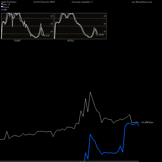Screen dimensions: 162x162
Task: Click the Daily Stochastics title text
Action: pyautogui.click(x=9, y=2)
